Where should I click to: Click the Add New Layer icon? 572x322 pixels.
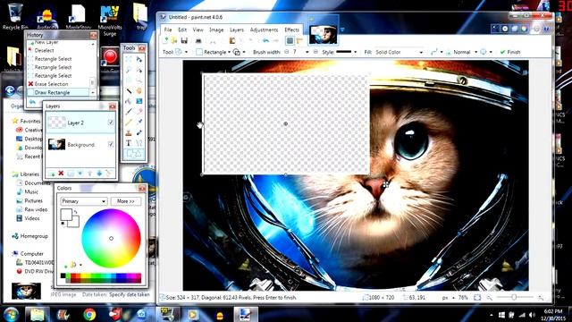52,173
